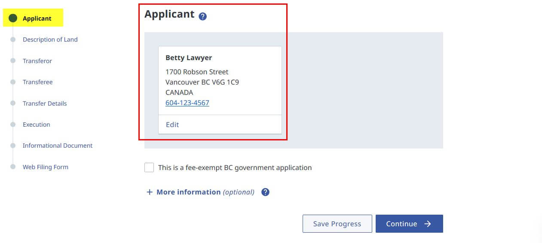Click the arrow icon in Continue button
Screen dimensions: 542x243
[x=427, y=224]
